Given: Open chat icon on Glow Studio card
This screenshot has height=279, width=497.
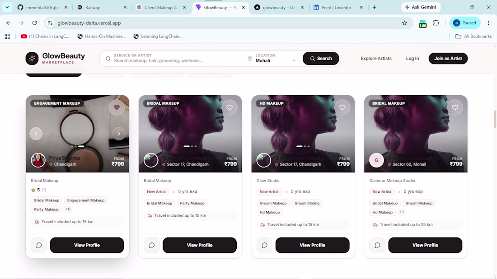Looking at the screenshot, I should [x=265, y=245].
